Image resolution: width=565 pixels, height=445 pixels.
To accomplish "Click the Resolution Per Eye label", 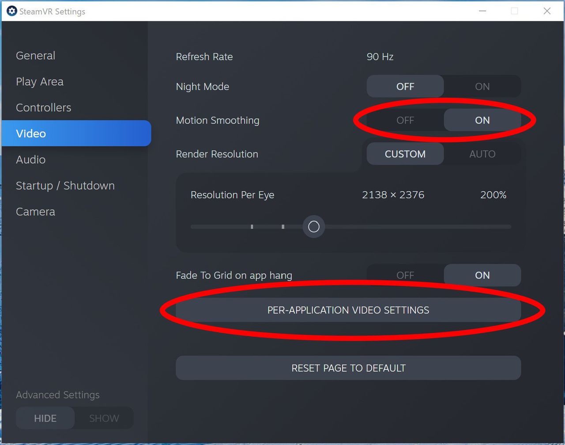I will coord(233,195).
